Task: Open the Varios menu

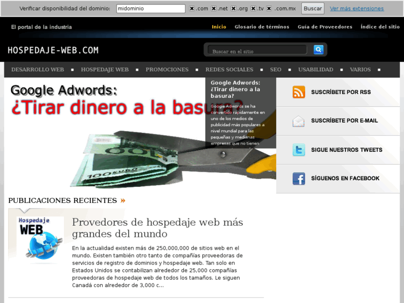Action: [x=360, y=69]
